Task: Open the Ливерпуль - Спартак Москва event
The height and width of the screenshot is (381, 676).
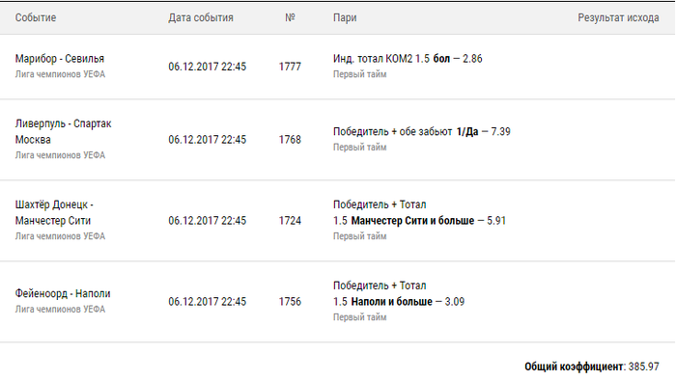Action: pyautogui.click(x=63, y=131)
